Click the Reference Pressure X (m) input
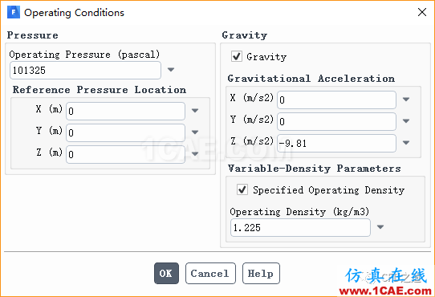The height and width of the screenshot is (297, 435). click(125, 111)
